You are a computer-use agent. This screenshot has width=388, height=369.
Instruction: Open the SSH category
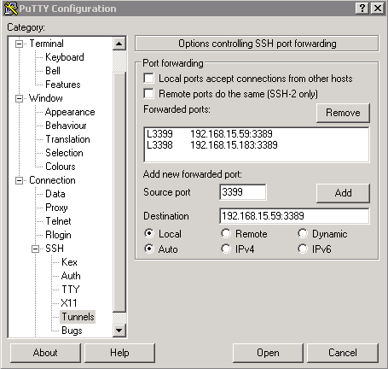click(x=55, y=249)
